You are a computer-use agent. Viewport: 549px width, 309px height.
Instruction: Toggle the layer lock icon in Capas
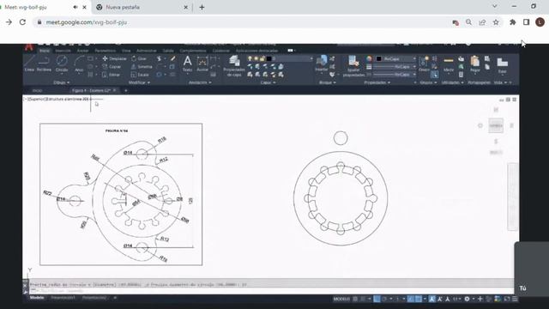[262, 58]
